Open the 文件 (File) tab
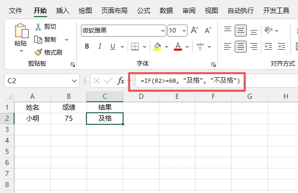 click(x=16, y=11)
